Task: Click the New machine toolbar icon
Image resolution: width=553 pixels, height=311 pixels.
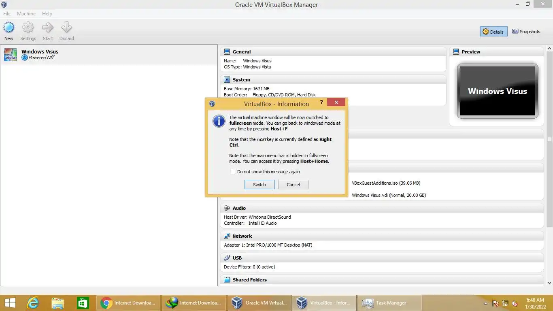Action: (x=9, y=28)
